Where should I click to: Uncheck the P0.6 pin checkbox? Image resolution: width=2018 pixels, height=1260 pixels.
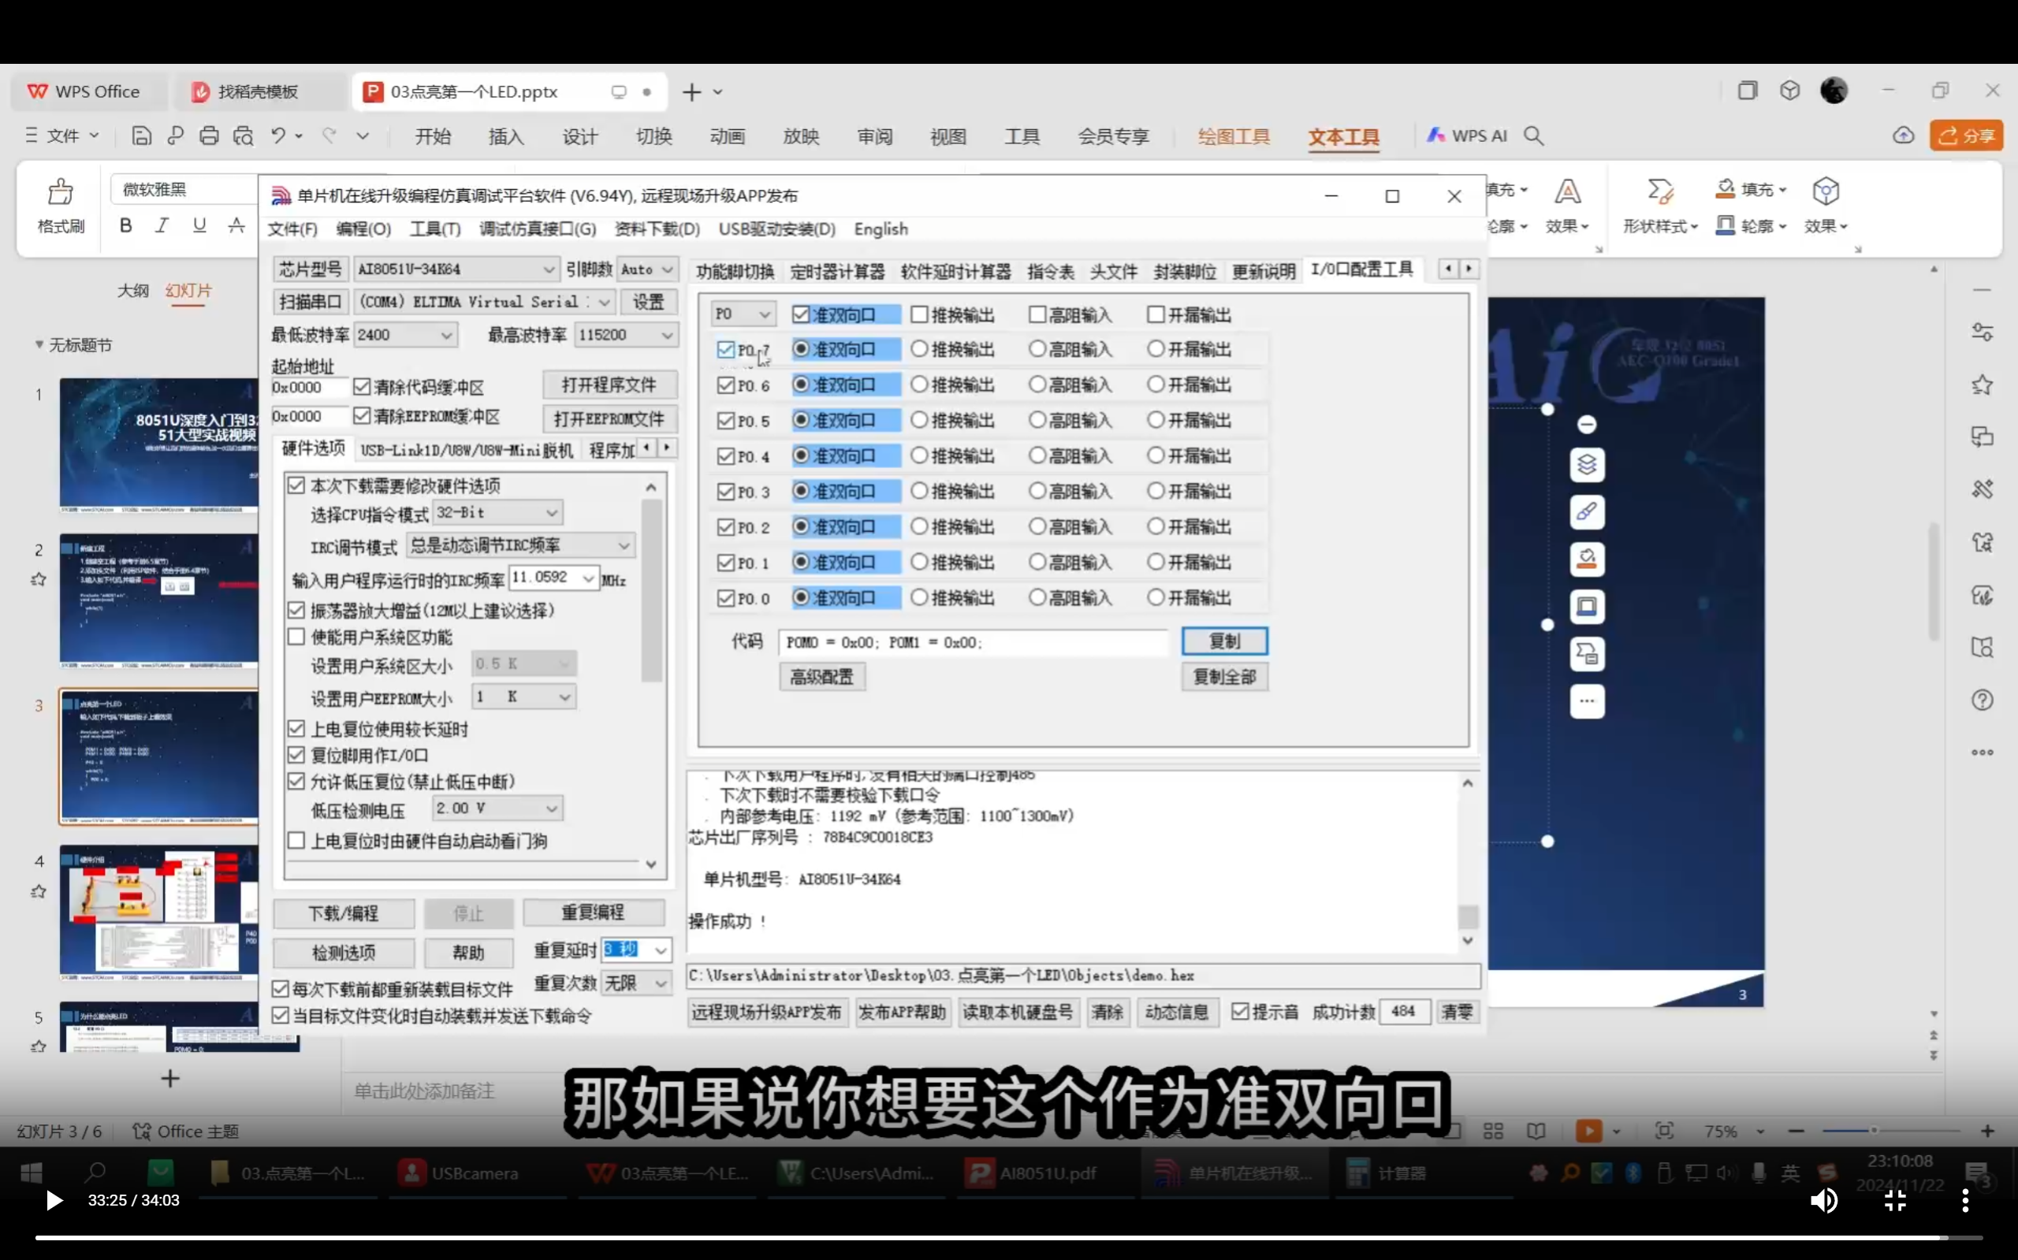tap(725, 385)
